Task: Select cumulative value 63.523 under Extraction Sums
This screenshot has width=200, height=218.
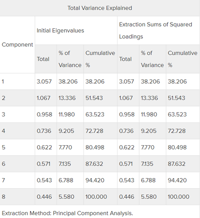Action: pos(177,115)
